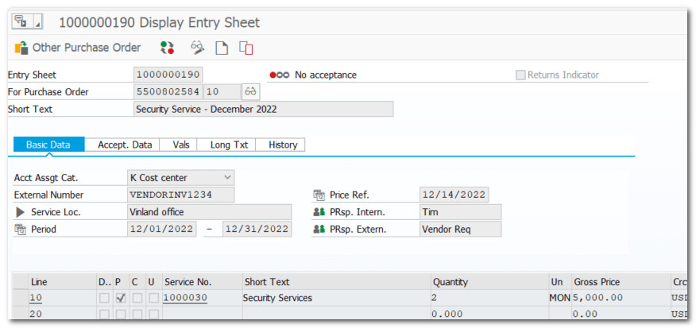The image size is (696, 328).
Task: Toggle the Returns Indicator checkbox
Action: point(520,75)
